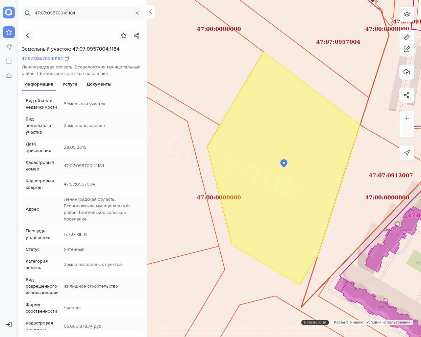This screenshot has height=337, width=421.
Task: Add this land plot to favorites
Action: point(124,36)
